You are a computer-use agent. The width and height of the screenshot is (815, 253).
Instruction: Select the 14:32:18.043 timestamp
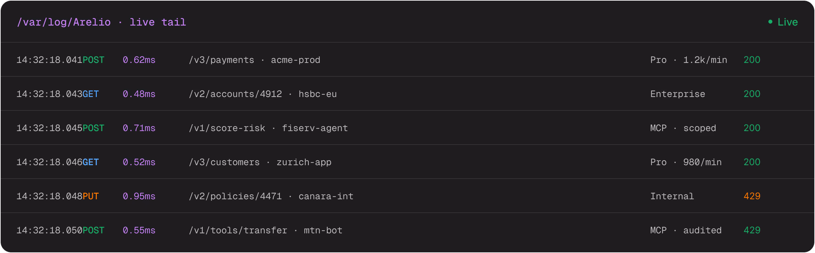pyautogui.click(x=49, y=94)
